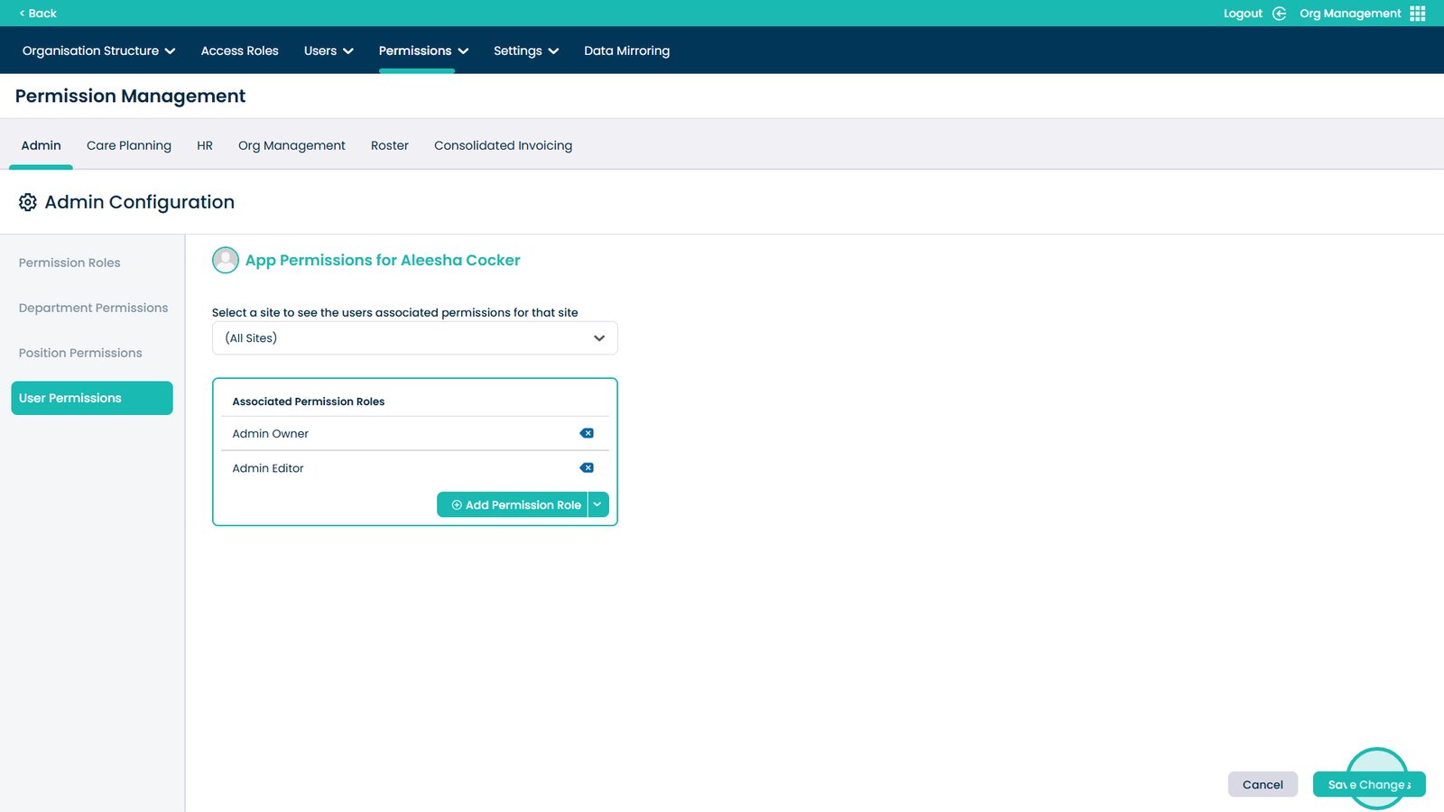The width and height of the screenshot is (1444, 812).
Task: Click the user avatar icon for Aleesha Cocker
Action: tap(226, 260)
